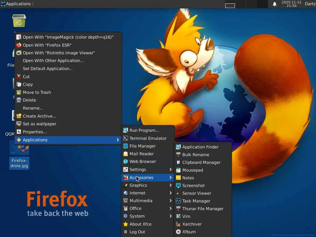Click the Xfburn disc icon
This screenshot has height=237, width=316.
[x=178, y=232]
